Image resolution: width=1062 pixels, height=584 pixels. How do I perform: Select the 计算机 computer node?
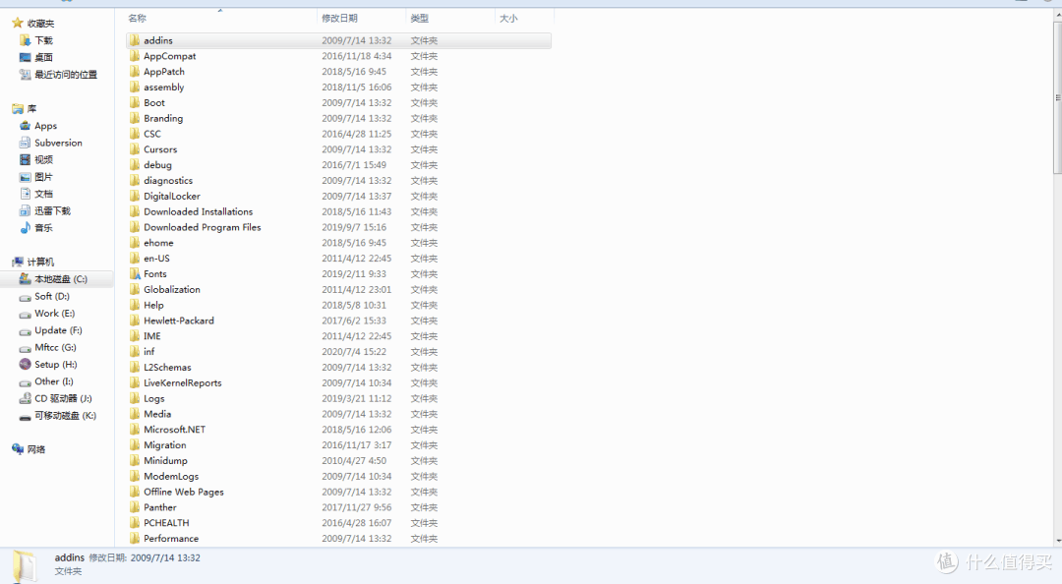click(40, 262)
